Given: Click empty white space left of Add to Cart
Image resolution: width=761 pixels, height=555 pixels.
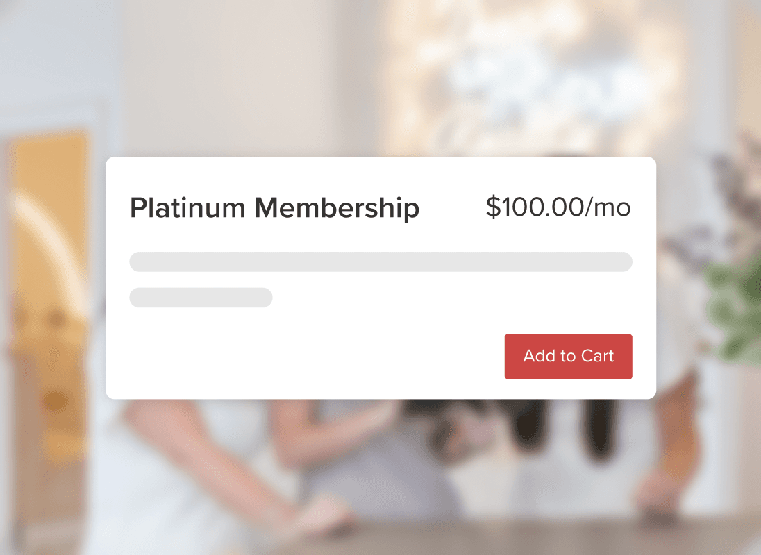Looking at the screenshot, I should [x=312, y=357].
